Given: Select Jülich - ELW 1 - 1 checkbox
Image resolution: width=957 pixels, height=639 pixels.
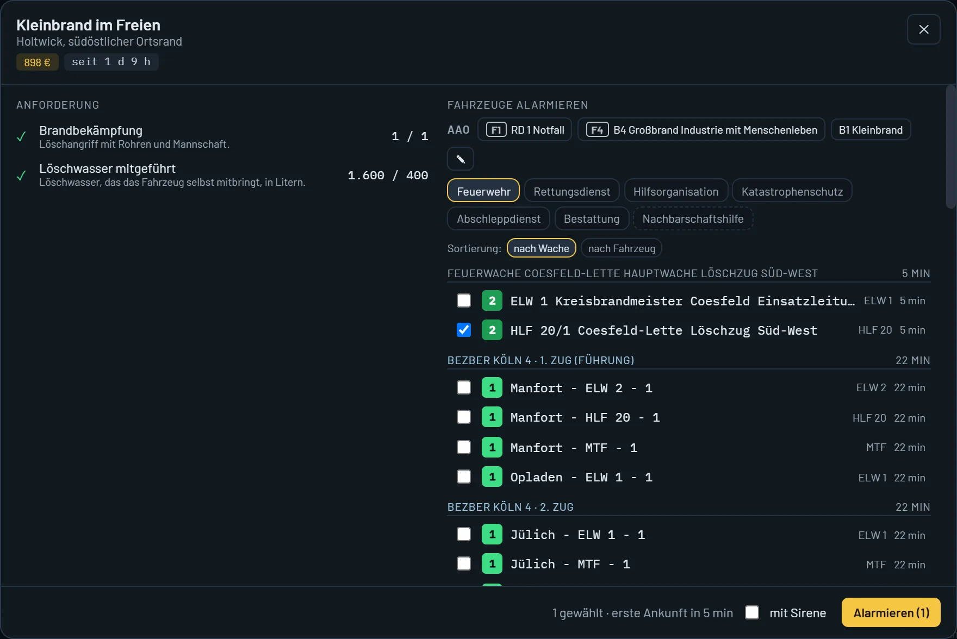Looking at the screenshot, I should (x=464, y=535).
